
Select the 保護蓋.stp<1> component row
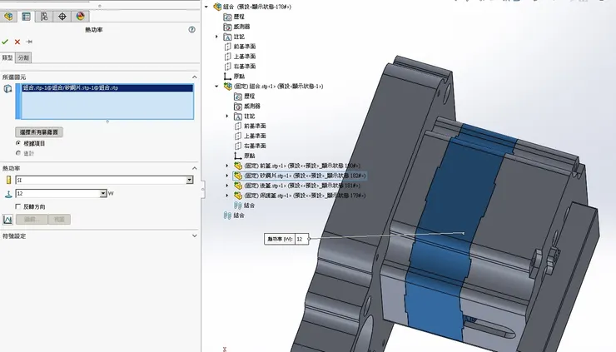300,196
